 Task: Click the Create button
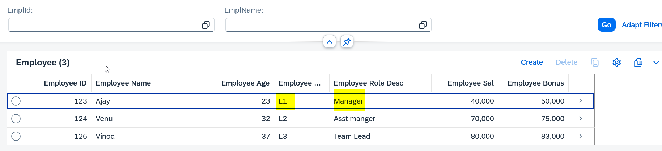[532, 62]
